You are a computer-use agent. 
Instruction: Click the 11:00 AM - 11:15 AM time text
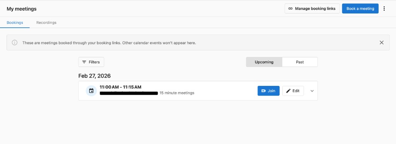pyautogui.click(x=121, y=87)
